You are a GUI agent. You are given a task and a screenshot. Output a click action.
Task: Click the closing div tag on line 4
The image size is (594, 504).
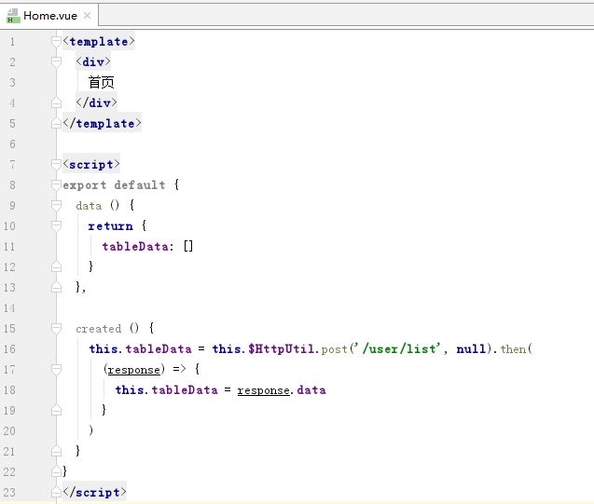click(x=97, y=102)
